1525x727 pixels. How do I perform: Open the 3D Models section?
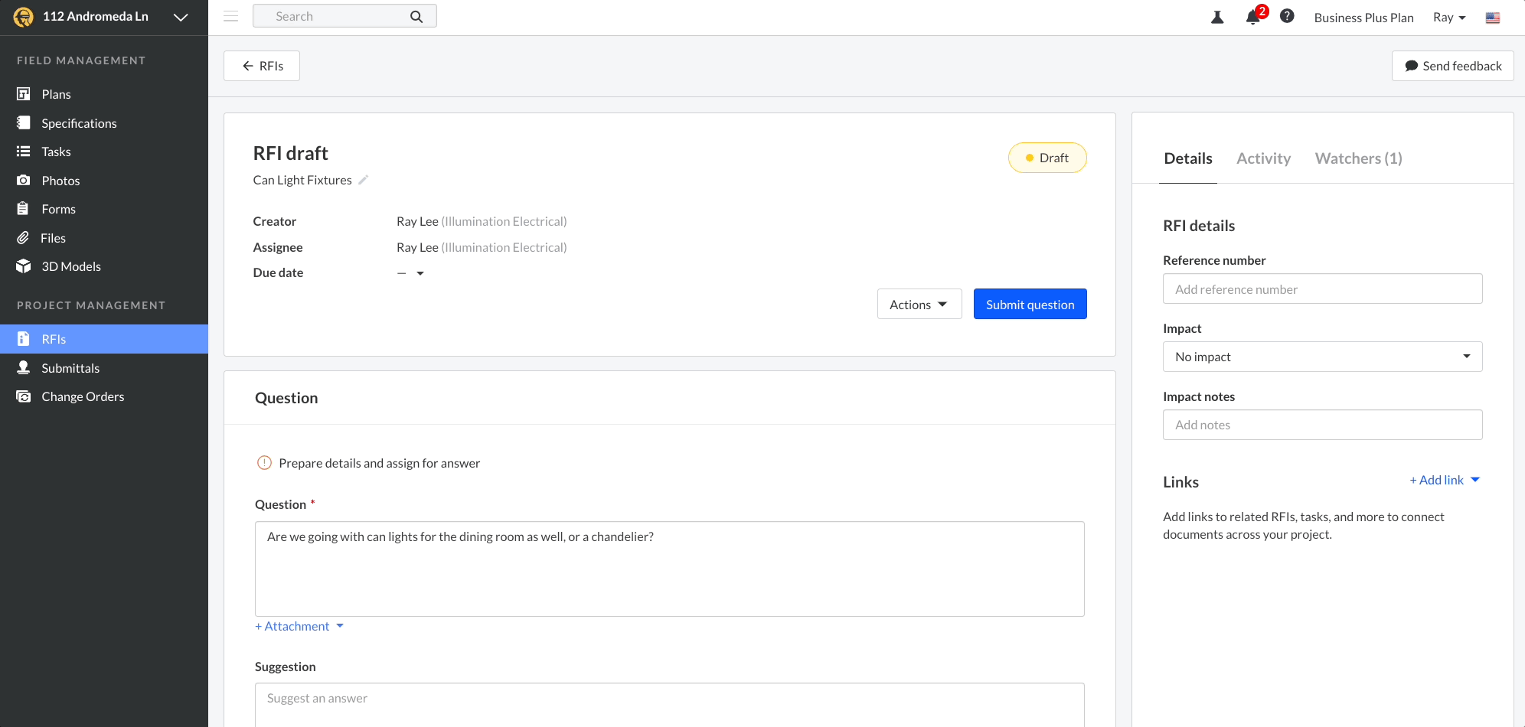click(x=71, y=266)
